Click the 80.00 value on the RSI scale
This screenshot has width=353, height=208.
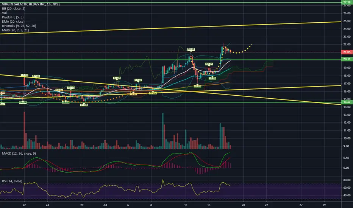pyautogui.click(x=347, y=180)
